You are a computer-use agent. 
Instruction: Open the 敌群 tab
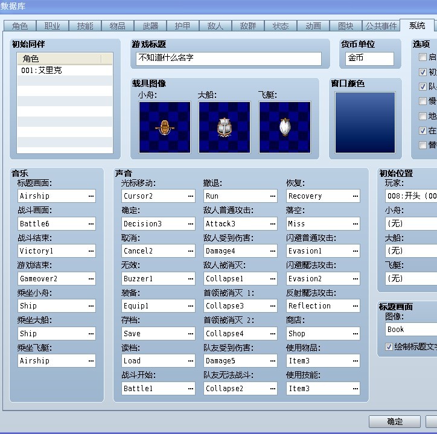pyautogui.click(x=248, y=26)
